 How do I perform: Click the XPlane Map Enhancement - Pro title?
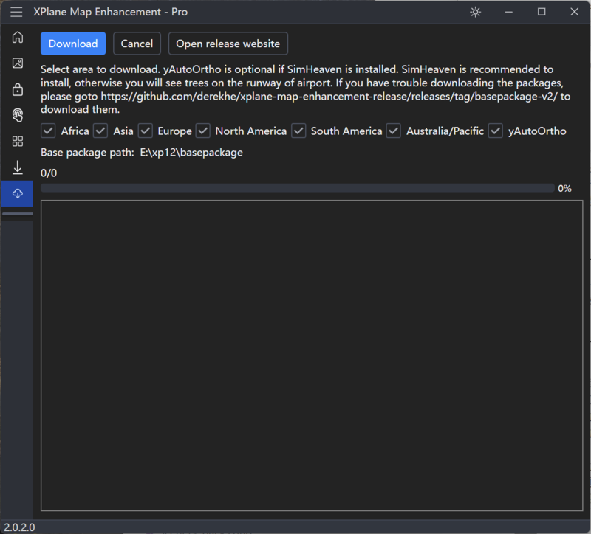110,12
